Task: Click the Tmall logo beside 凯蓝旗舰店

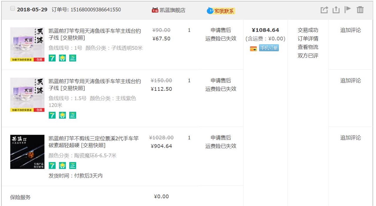Action: pyautogui.click(x=155, y=10)
